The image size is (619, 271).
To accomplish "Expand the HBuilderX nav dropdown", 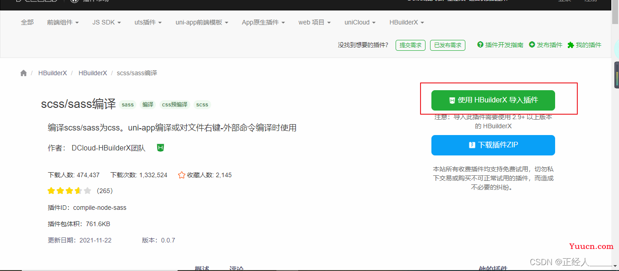I will point(407,22).
